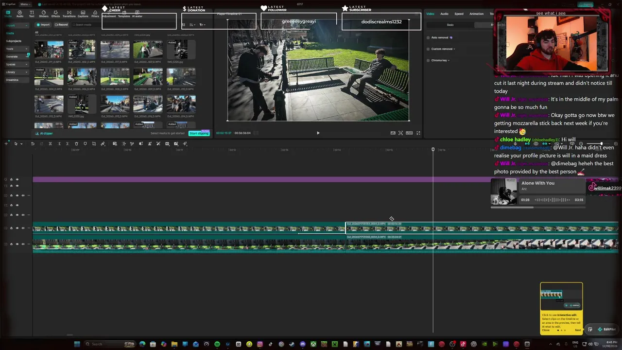
Task: Click the plus icon at the timeline toolbar's left
Action: click(x=6, y=143)
